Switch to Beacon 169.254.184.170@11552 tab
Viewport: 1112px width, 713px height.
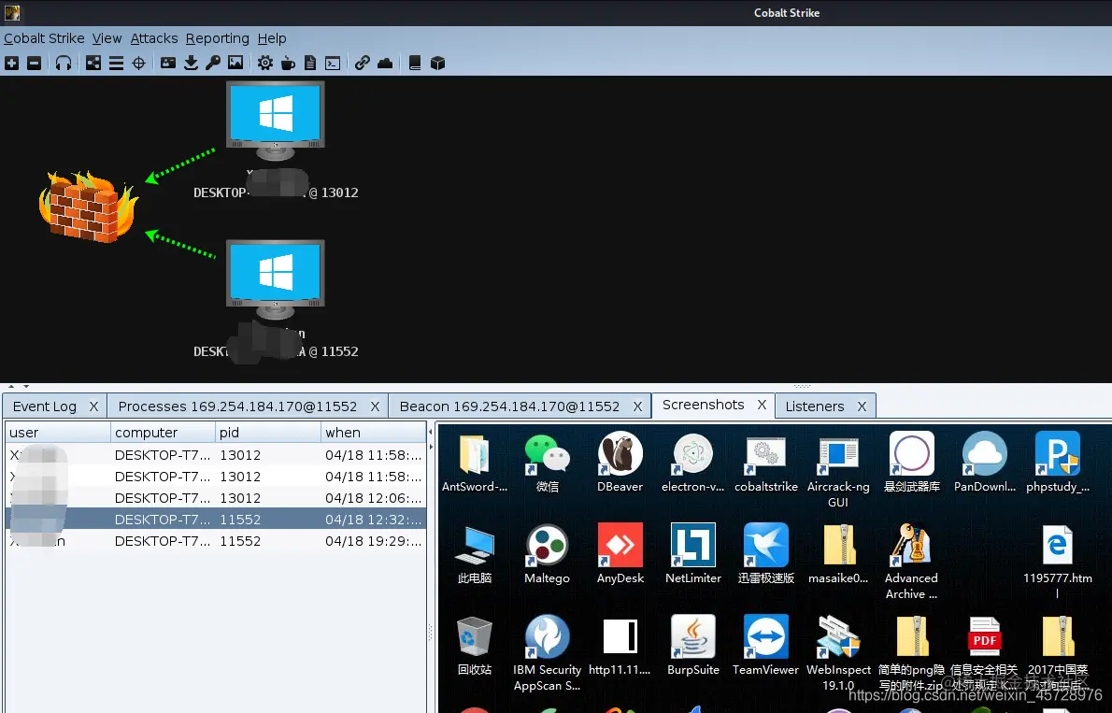tap(509, 406)
